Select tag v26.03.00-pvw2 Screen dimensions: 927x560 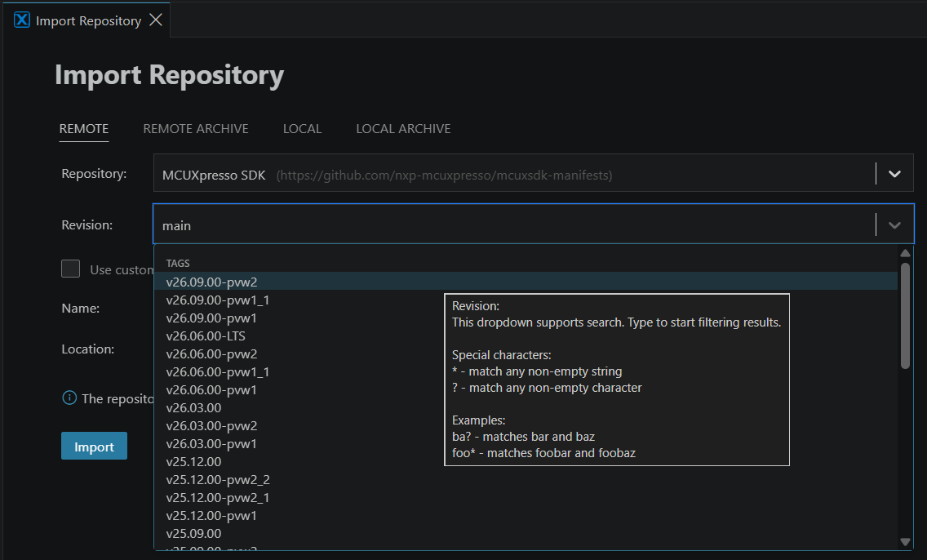click(x=526, y=426)
